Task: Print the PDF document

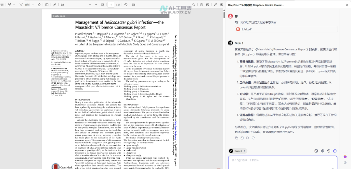Action: [x=201, y=5]
